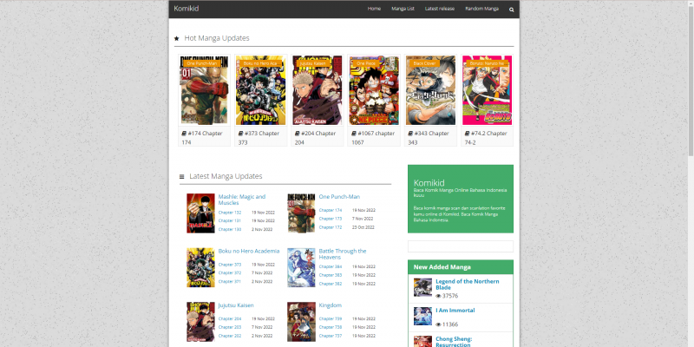694x347 pixels.
Task: Open Chong Sheng: Resurrection link
Action: click(x=454, y=342)
